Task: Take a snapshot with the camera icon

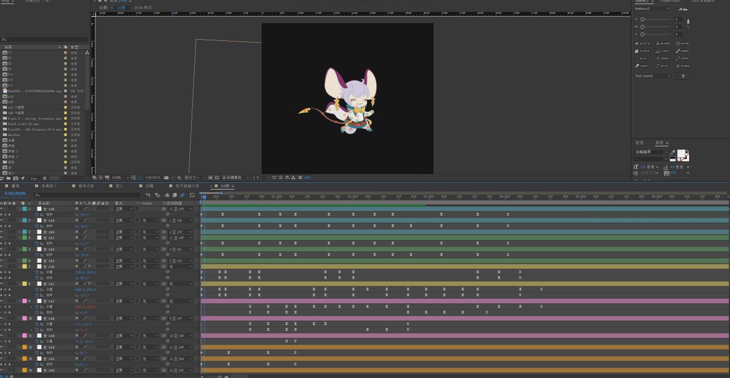Action: 166,177
